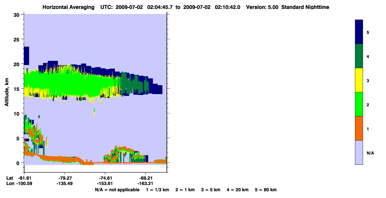Click longitude value -153.61

click(x=105, y=184)
